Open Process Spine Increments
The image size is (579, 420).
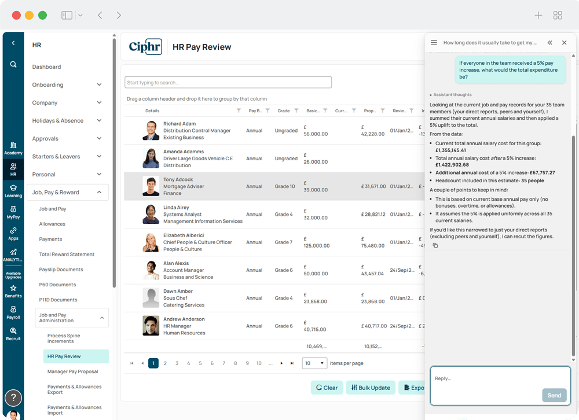pos(64,338)
